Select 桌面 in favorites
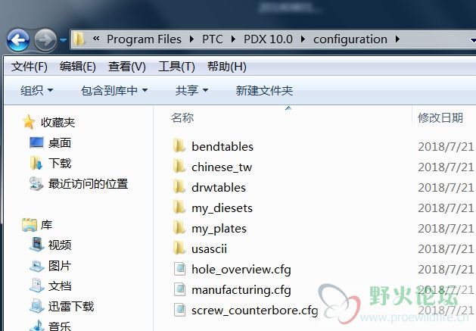 pos(60,143)
